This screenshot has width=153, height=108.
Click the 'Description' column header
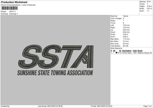coord(127,51)
